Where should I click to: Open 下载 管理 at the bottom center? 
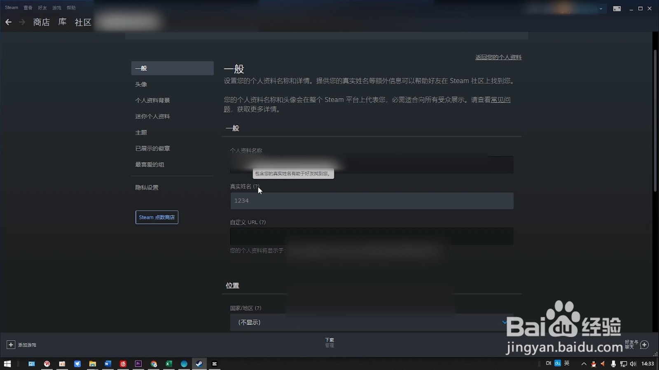point(329,342)
